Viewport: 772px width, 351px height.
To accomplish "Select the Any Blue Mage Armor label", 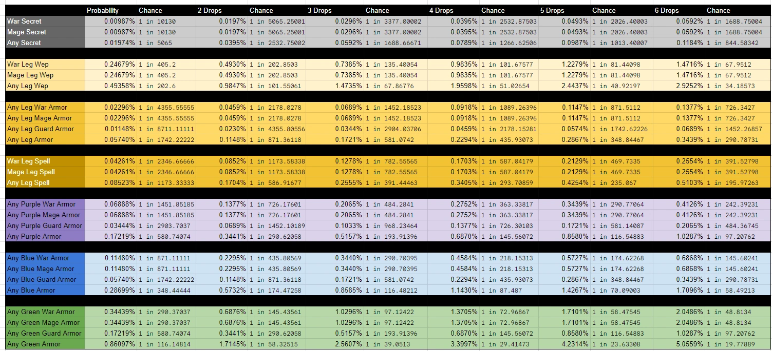I will click(39, 269).
